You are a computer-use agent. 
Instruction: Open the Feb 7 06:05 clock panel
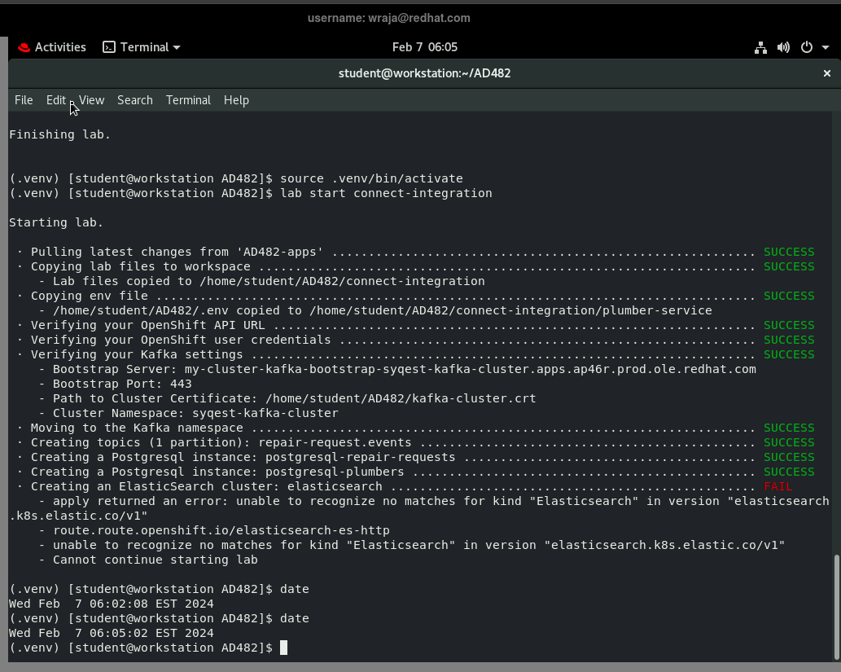coord(424,47)
